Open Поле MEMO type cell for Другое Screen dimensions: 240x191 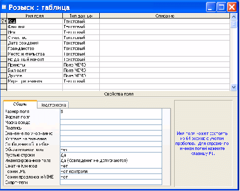click(x=81, y=76)
